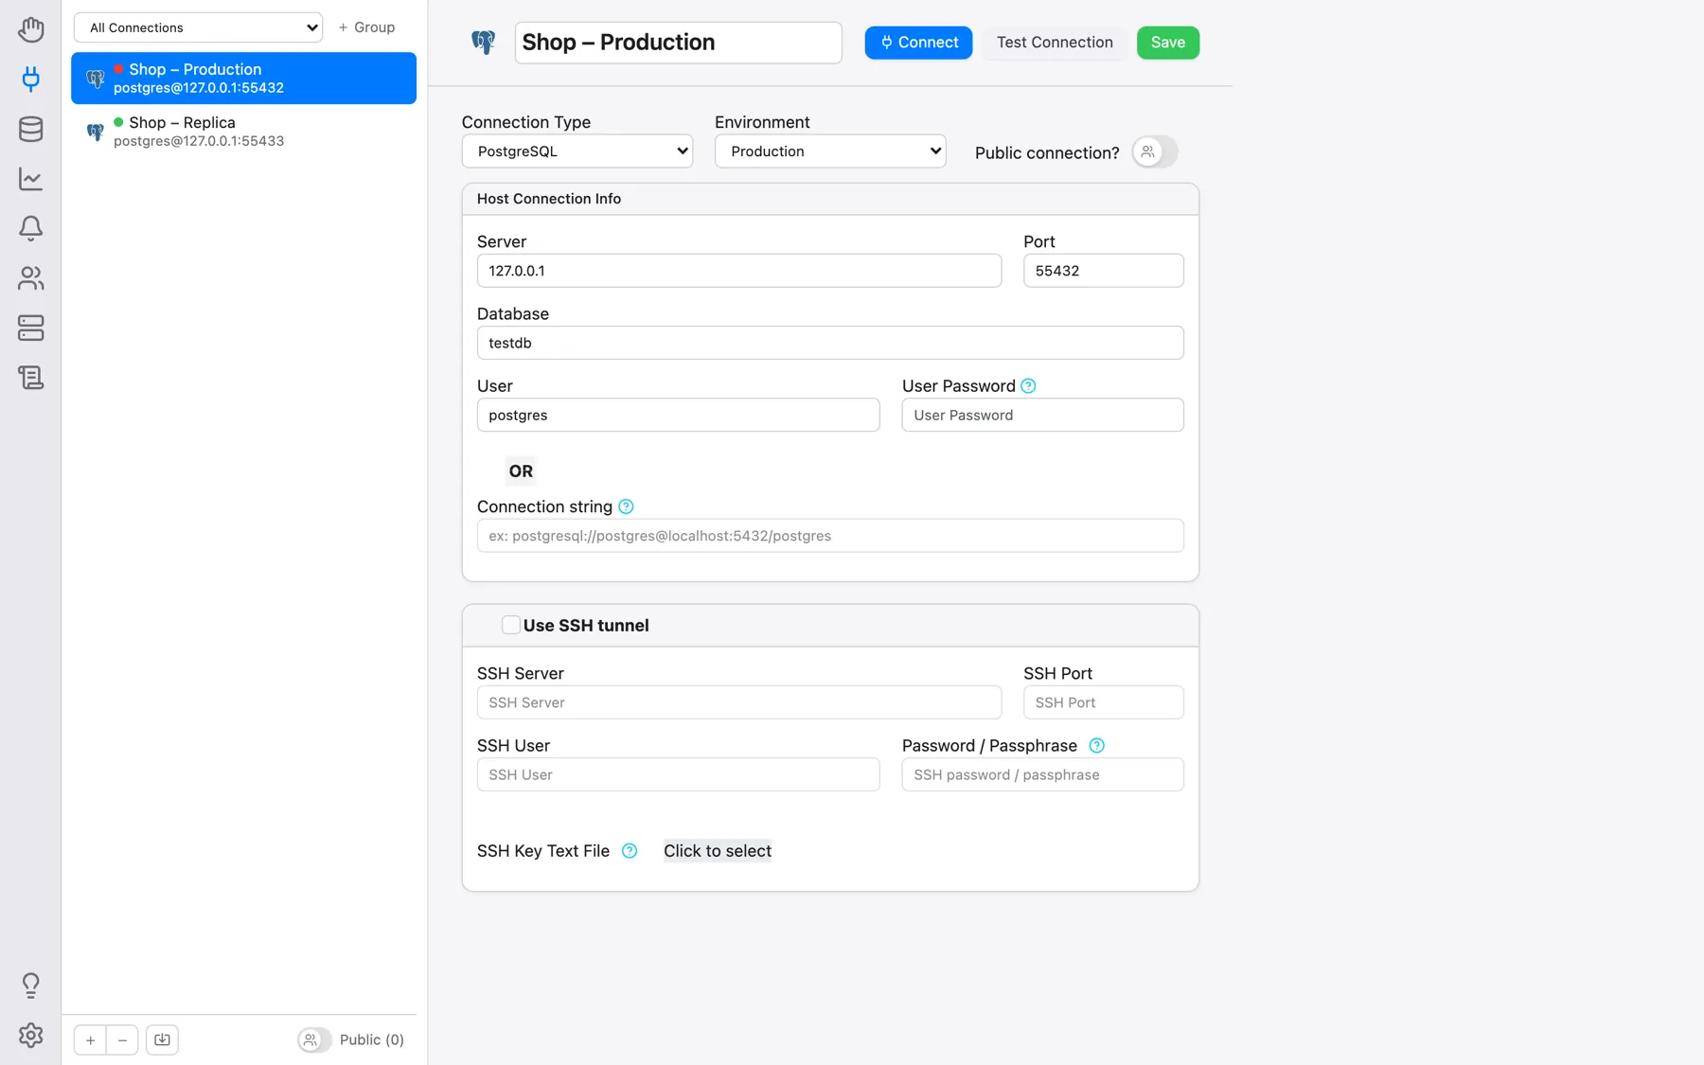Click the + Group button
Image resolution: width=1704 pixels, height=1065 pixels.
pyautogui.click(x=366, y=27)
